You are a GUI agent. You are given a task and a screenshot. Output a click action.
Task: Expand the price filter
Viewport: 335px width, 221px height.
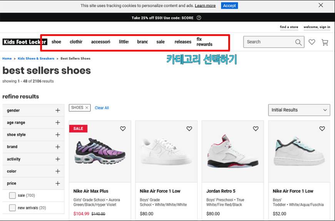[33, 183]
